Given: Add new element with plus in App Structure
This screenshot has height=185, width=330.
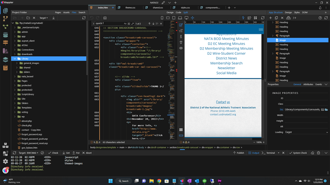Looking at the screenshot, I should click(270, 18).
